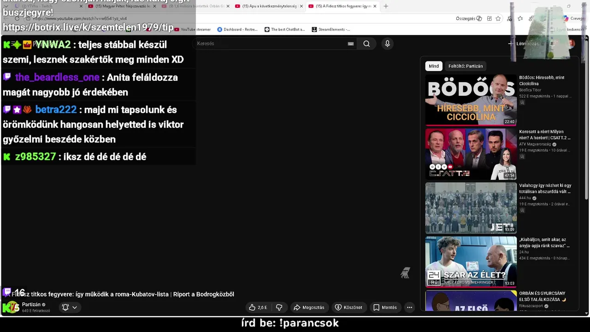Close the A Fidesz titkos fegyvere tab

(x=375, y=6)
